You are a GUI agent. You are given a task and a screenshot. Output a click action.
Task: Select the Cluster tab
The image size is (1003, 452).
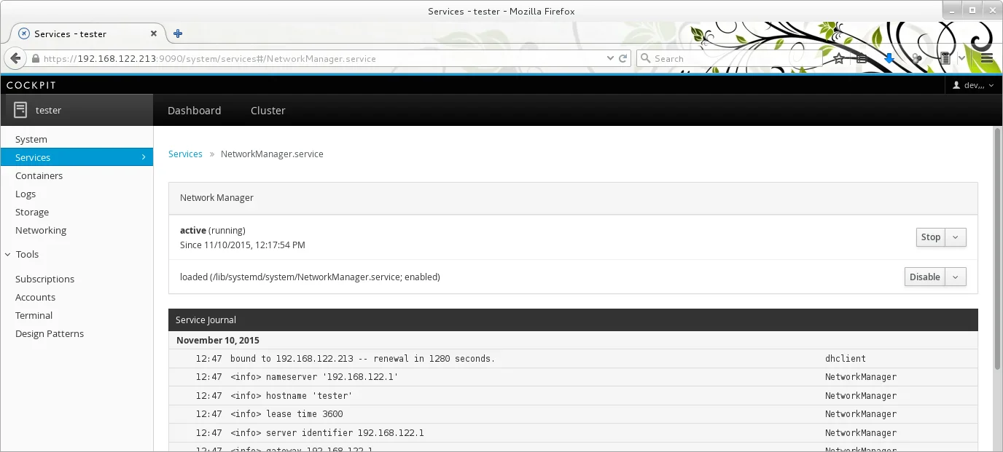(x=267, y=111)
